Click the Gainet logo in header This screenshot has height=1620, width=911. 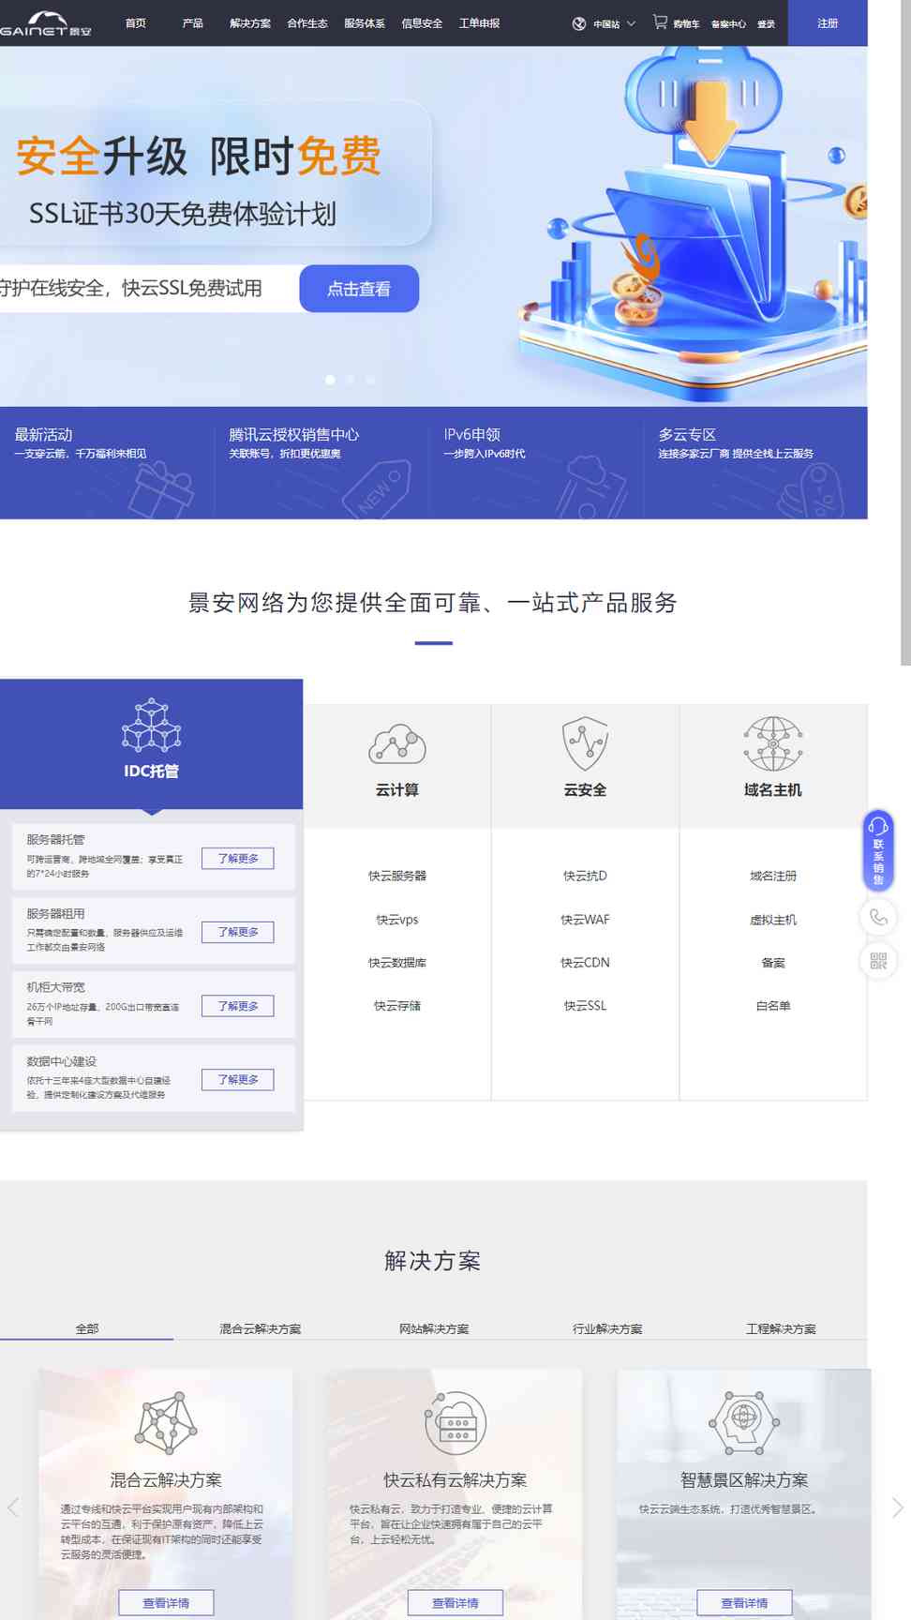tap(45, 23)
